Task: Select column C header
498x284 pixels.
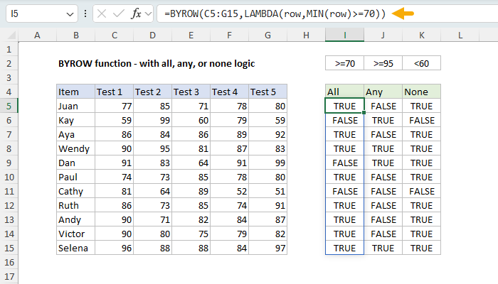Action: coord(115,35)
